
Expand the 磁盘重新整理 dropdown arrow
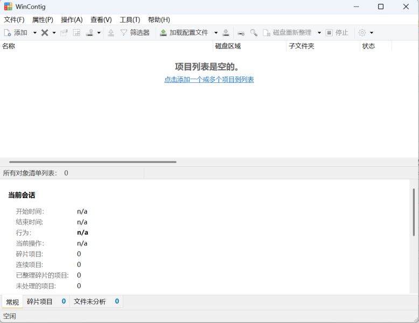(319, 33)
